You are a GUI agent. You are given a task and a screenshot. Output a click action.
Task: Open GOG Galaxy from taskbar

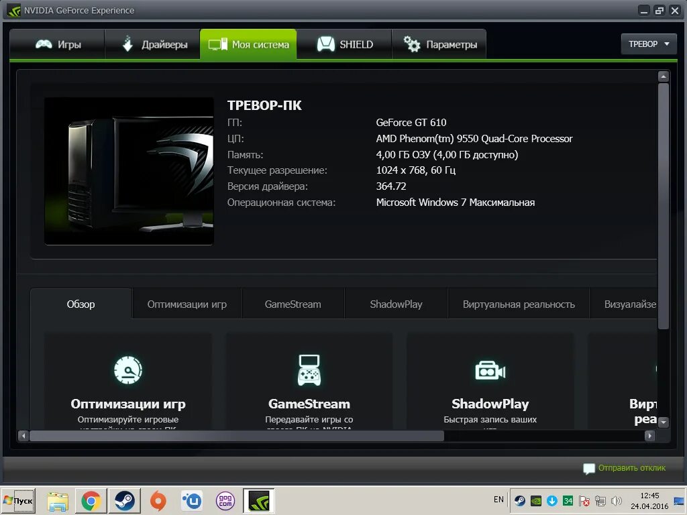coord(225,501)
